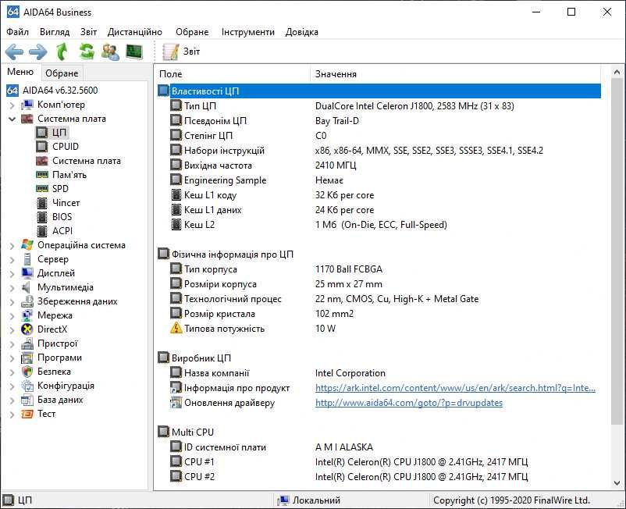Open the Довідка menu

pos(302,32)
